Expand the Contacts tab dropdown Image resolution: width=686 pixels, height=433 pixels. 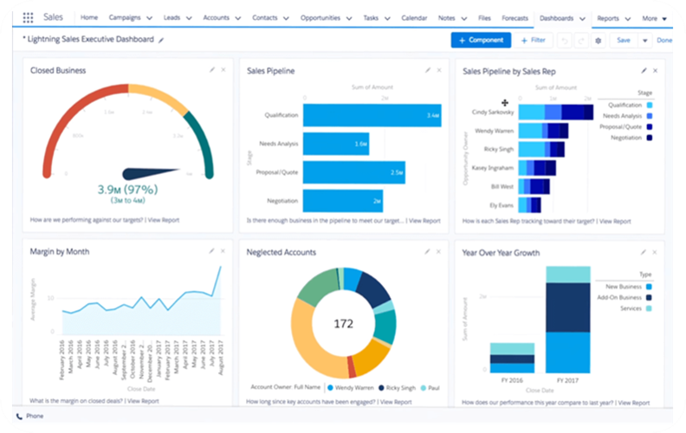pyautogui.click(x=286, y=18)
